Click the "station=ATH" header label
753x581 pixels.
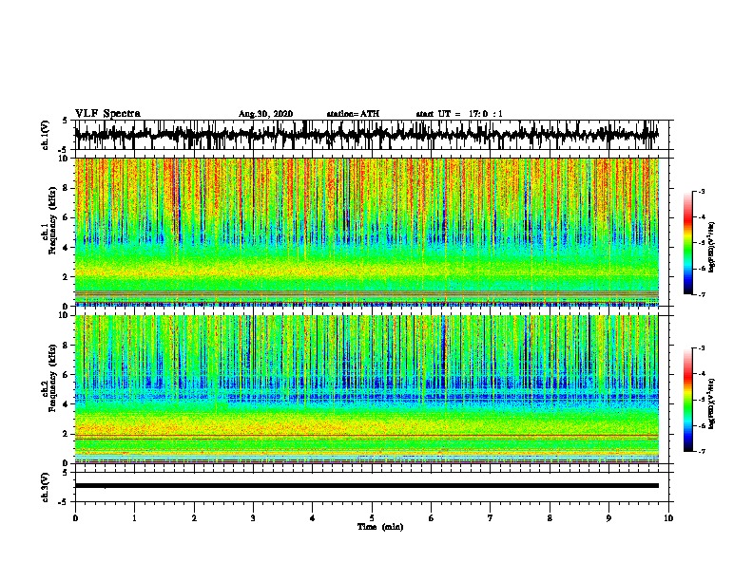(353, 114)
